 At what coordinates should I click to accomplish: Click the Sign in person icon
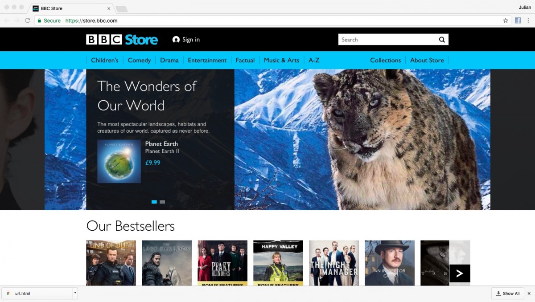tap(176, 39)
